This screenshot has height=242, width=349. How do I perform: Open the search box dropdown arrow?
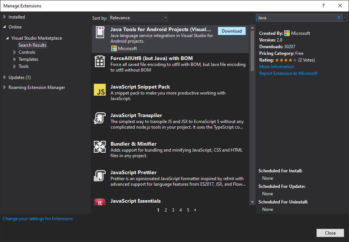(345, 17)
